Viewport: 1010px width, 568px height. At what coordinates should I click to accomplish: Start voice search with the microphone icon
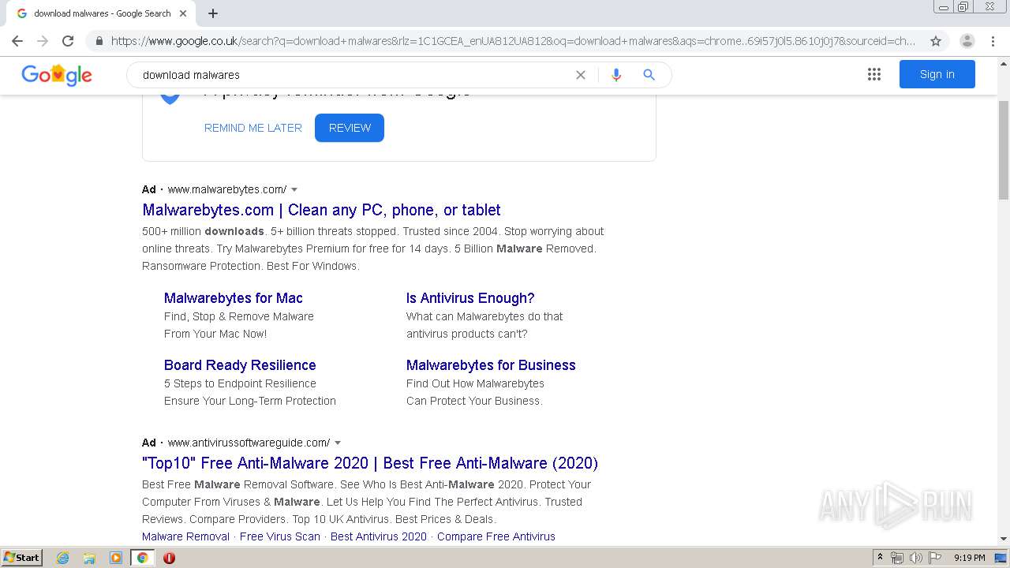(616, 75)
